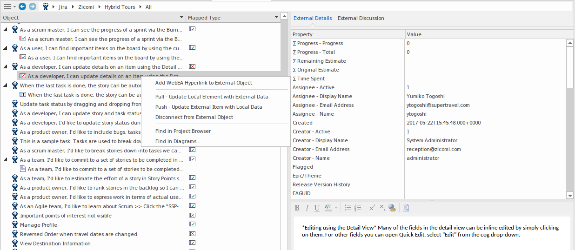Image resolution: width=575 pixels, height=250 pixels.
Task: Choose 'Find in Project Browser' from the context menu
Action: click(x=183, y=131)
